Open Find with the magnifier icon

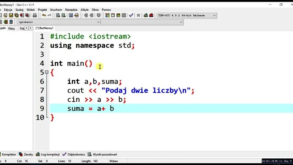[58, 15]
